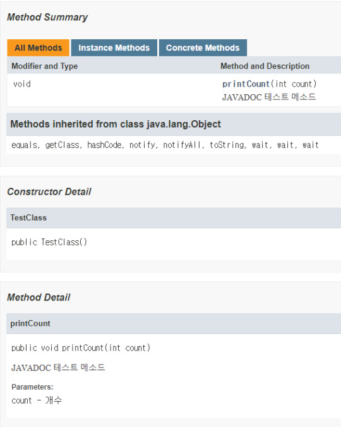Click the toString inherited method name

point(227,145)
